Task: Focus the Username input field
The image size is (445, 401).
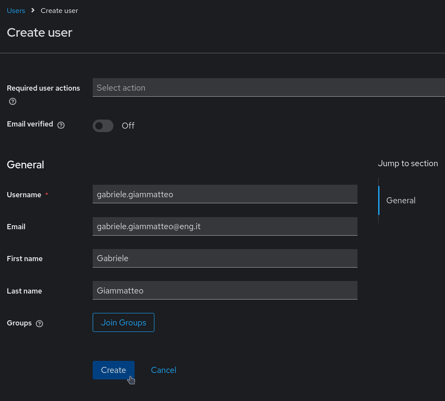Action: click(225, 194)
